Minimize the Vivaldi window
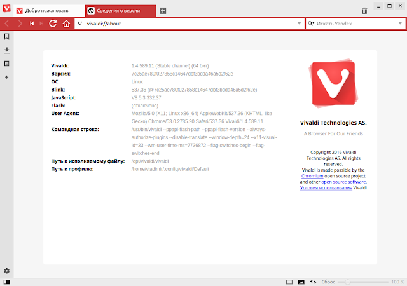407x286 pixels. pyautogui.click(x=379, y=6)
